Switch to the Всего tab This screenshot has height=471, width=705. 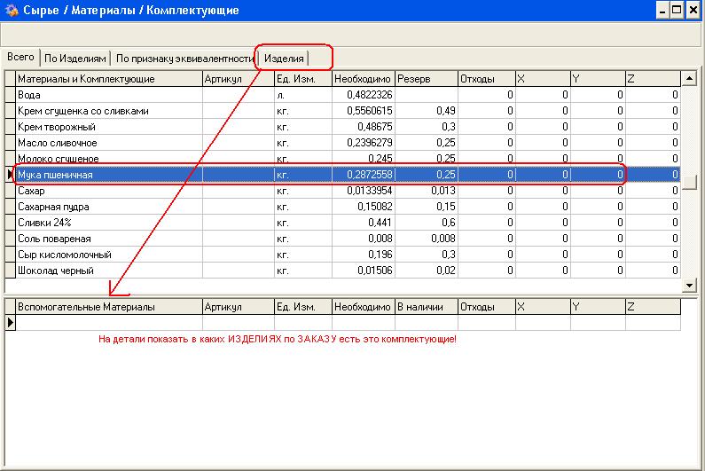pos(21,57)
